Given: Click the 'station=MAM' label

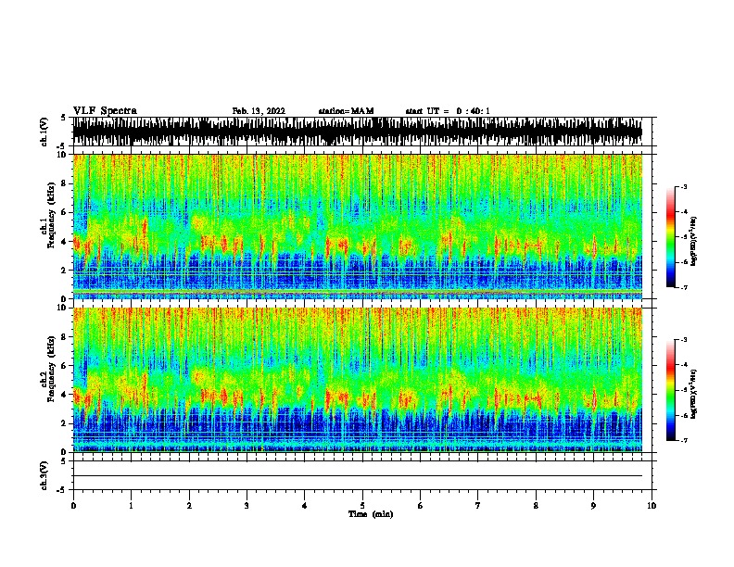Looking at the screenshot, I should click(x=346, y=111).
